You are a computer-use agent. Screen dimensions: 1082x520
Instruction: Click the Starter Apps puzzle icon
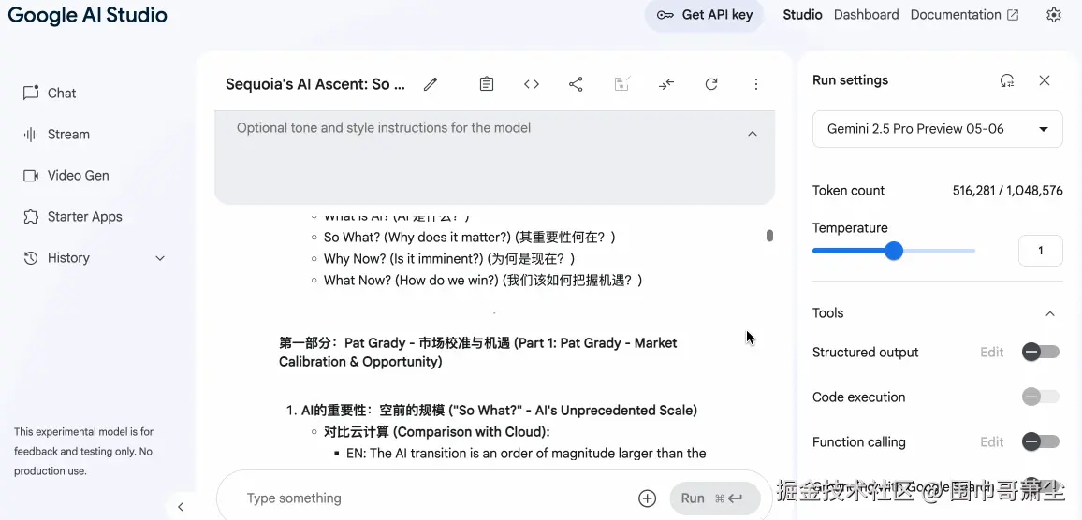point(30,217)
